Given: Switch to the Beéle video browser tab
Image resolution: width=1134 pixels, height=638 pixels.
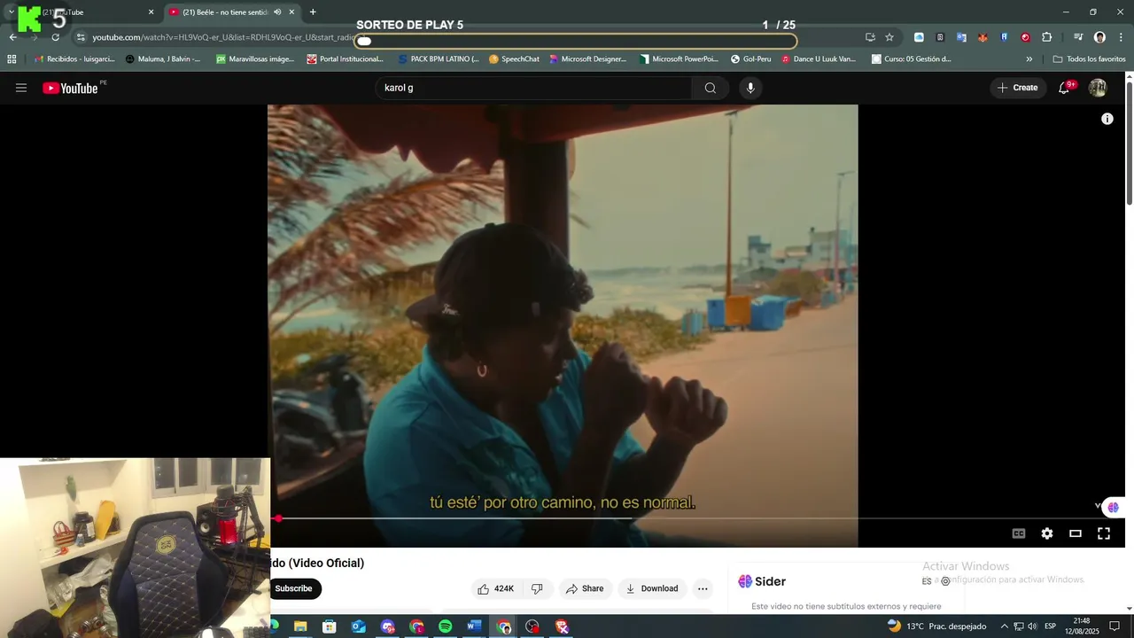Looking at the screenshot, I should point(232,12).
